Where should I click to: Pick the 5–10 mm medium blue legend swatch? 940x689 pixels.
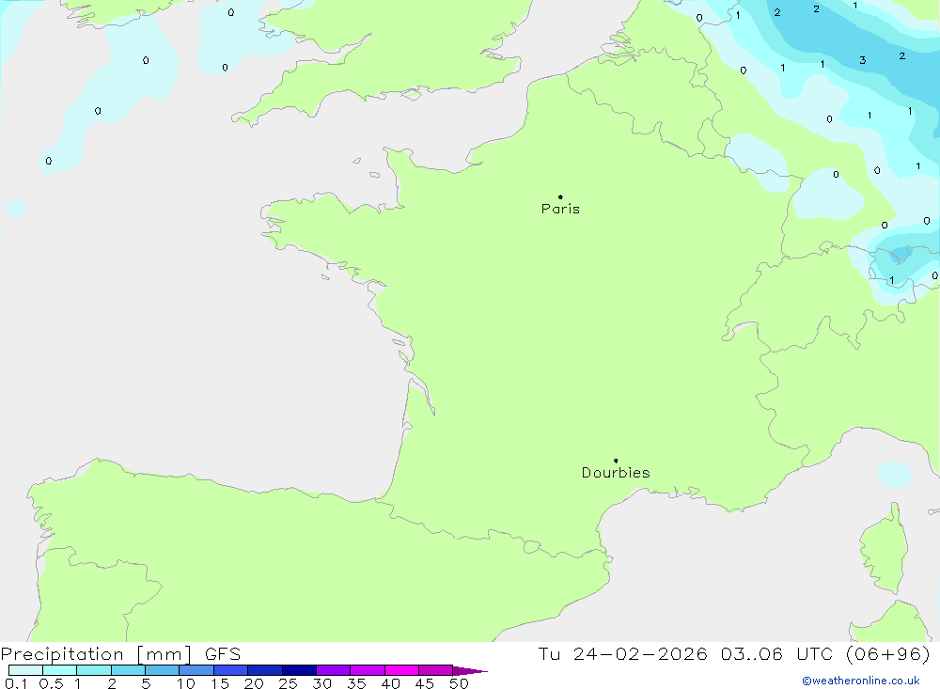tap(162, 670)
